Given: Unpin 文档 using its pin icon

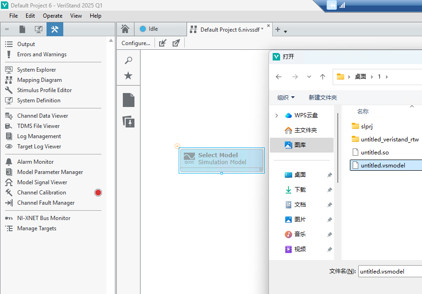Looking at the screenshot, I should click(329, 205).
